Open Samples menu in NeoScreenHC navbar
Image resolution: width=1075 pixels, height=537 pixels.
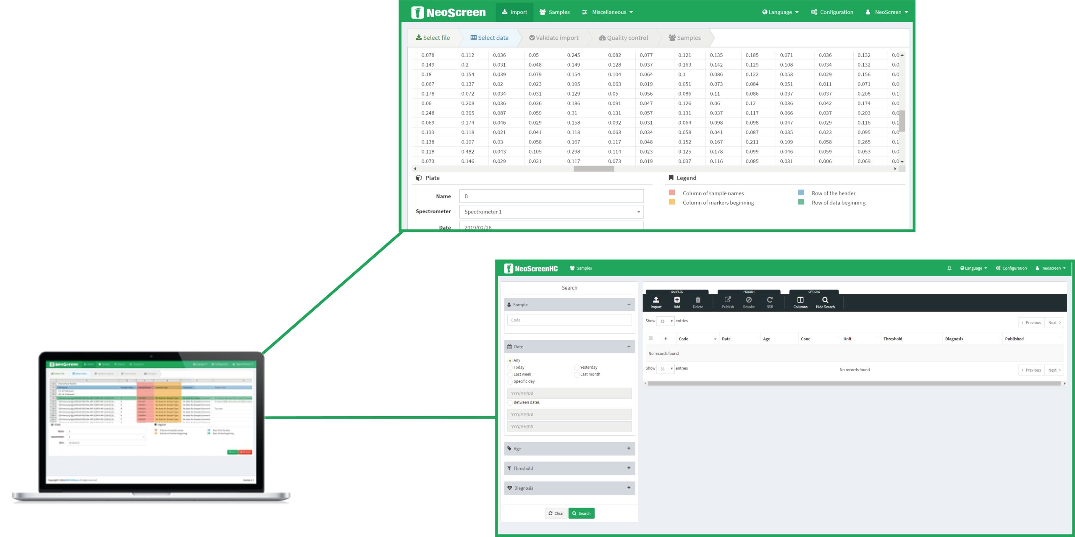581,268
